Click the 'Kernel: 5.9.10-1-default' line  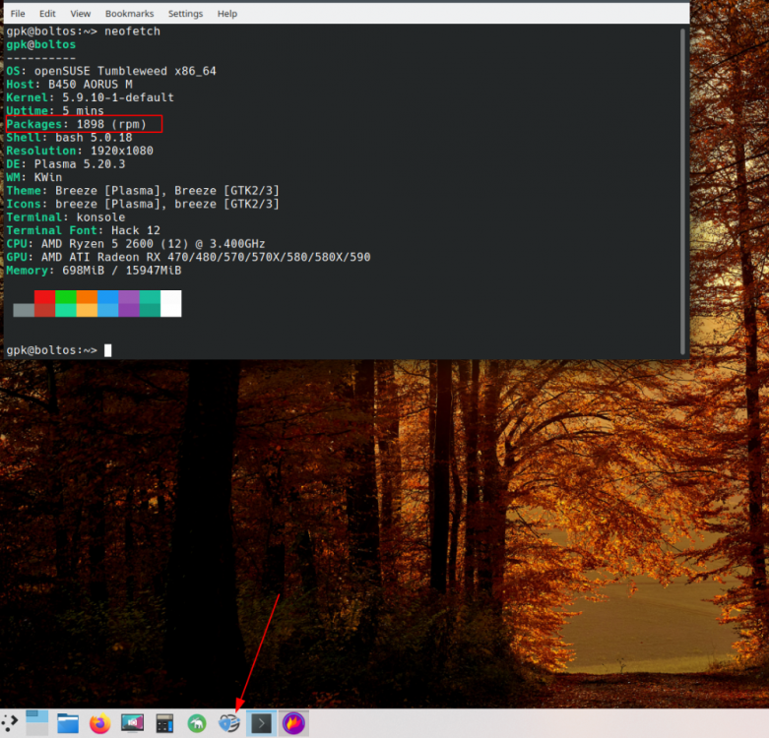pyautogui.click(x=90, y=97)
